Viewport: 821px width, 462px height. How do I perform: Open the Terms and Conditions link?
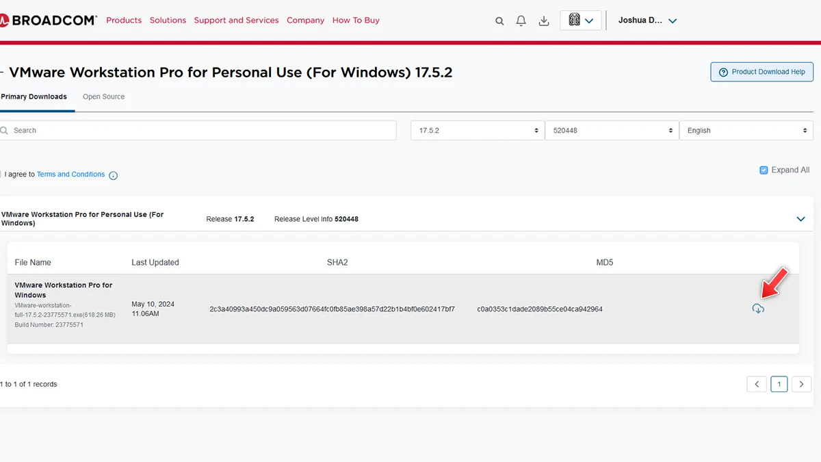70,175
